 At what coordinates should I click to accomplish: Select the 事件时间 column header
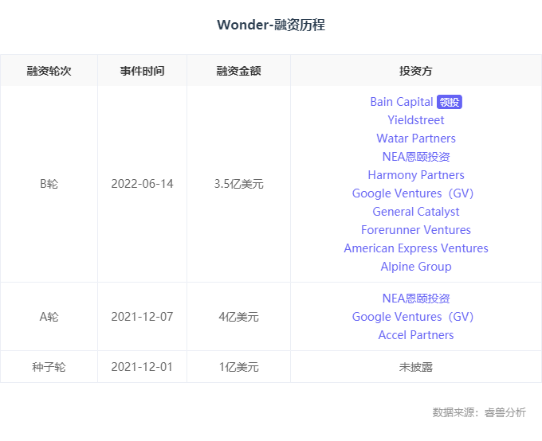(x=142, y=71)
